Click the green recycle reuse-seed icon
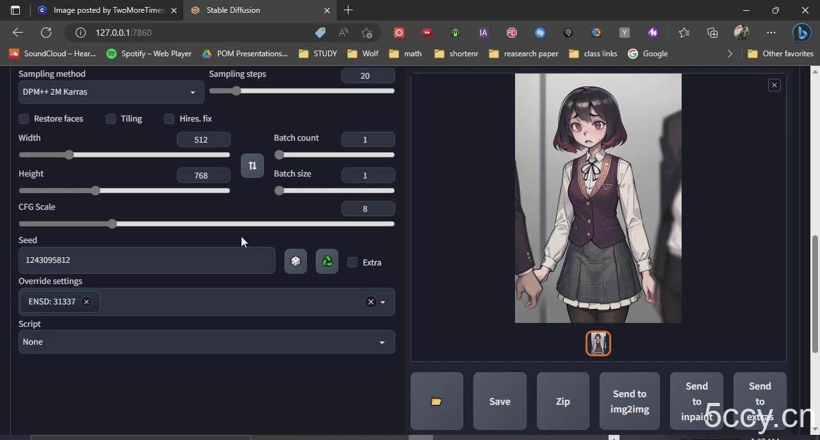 point(327,261)
